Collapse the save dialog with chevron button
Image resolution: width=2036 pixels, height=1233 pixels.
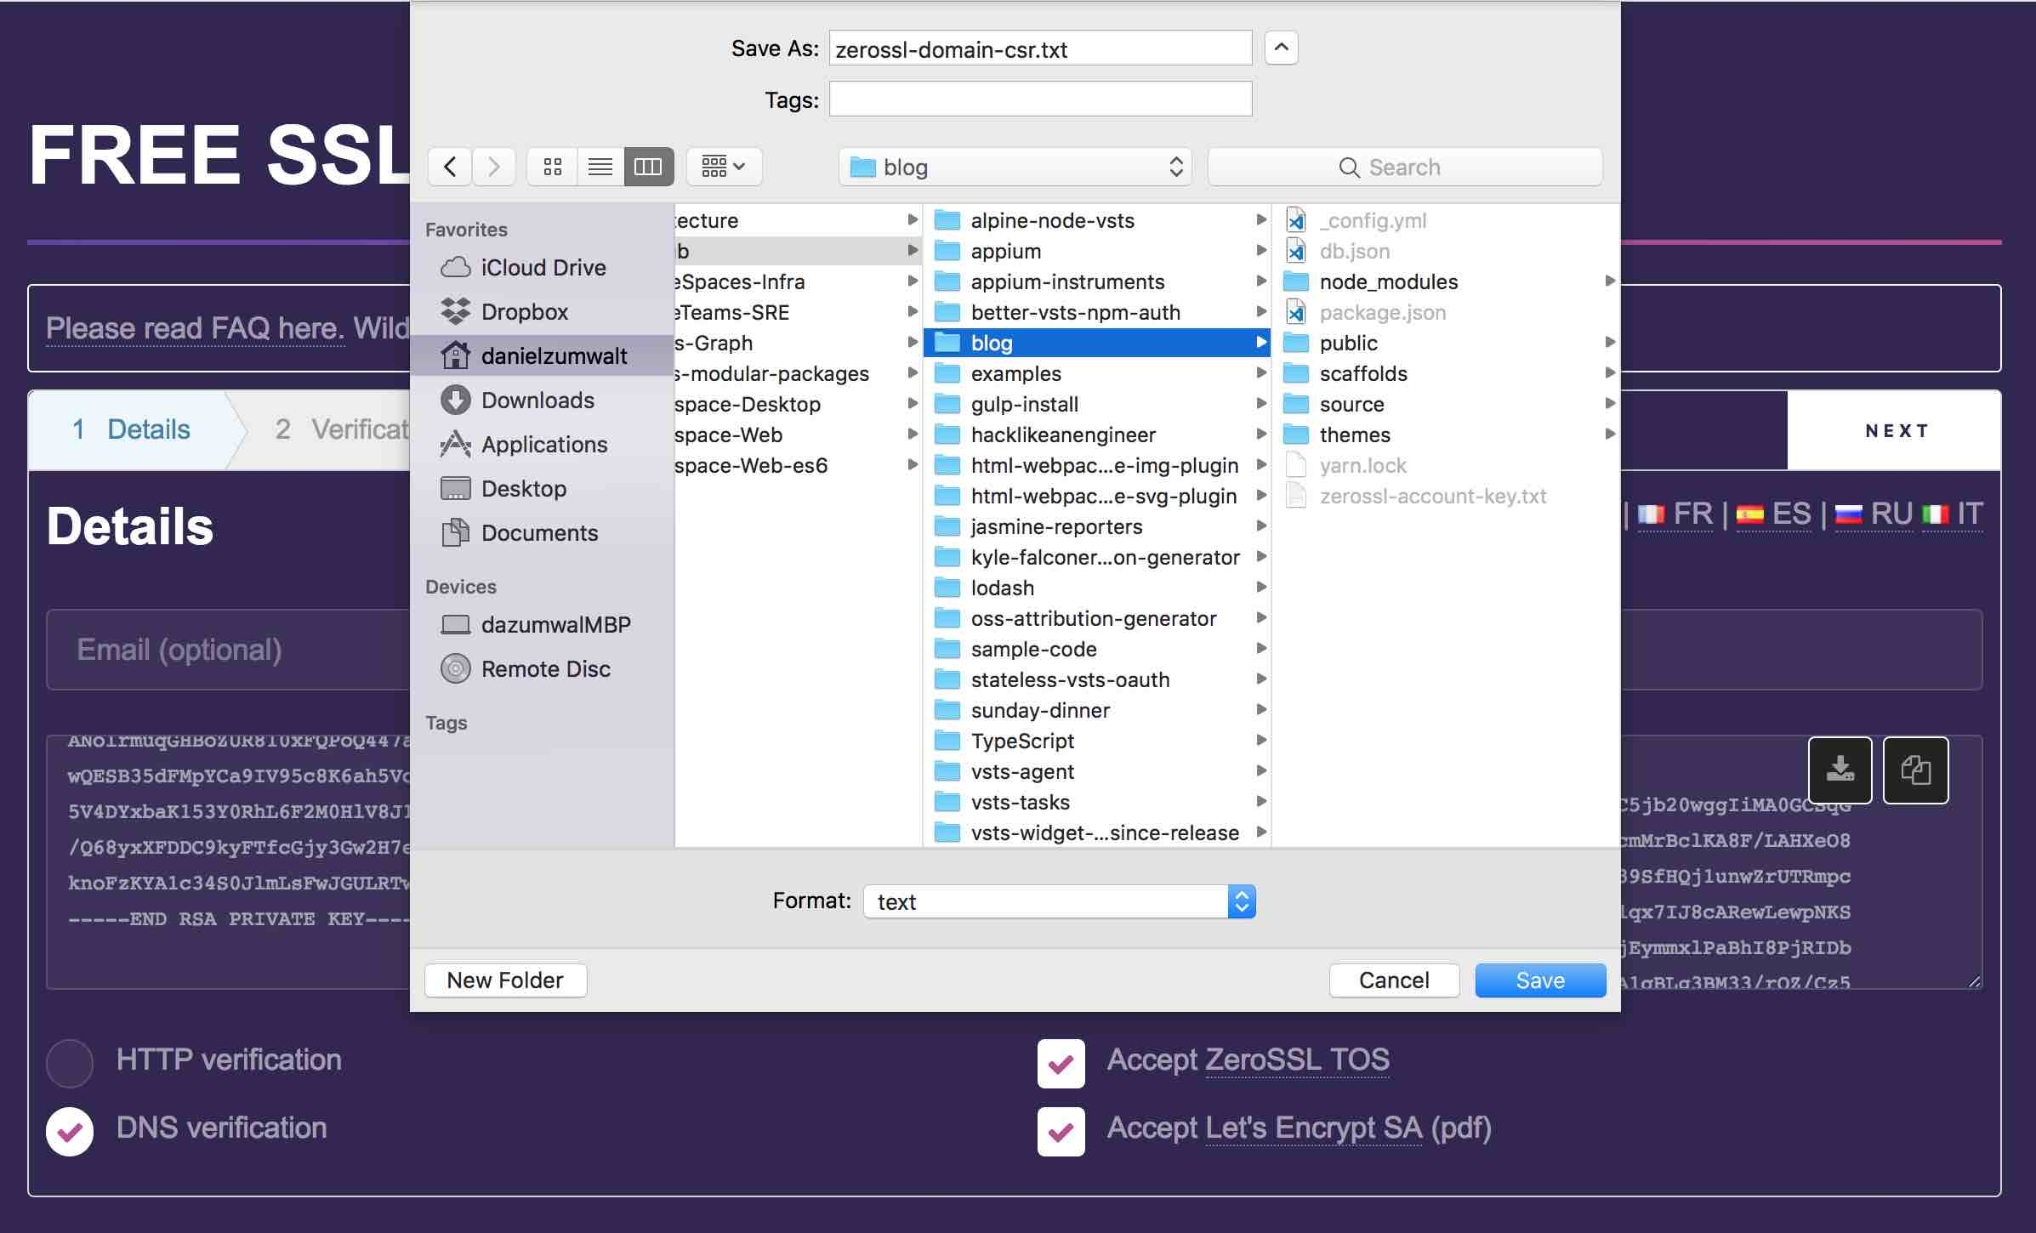coord(1281,48)
